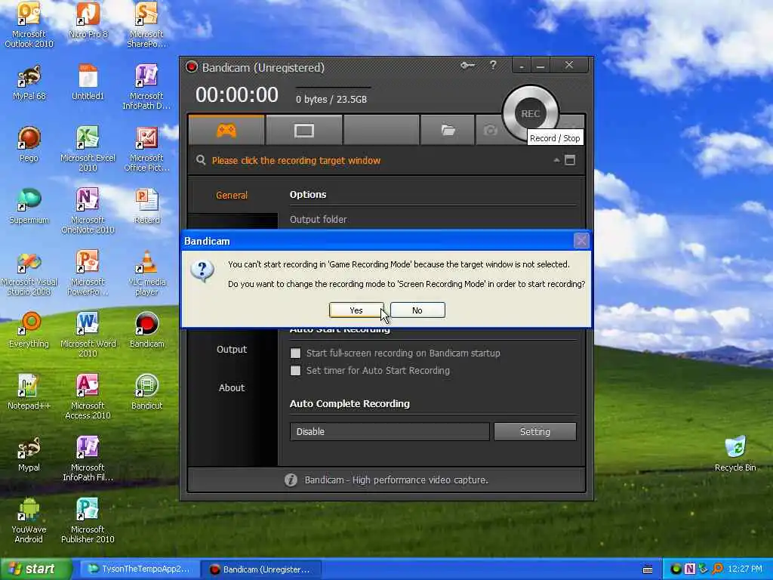
Task: Enable full-screen recording on Bandicam startup
Action: (295, 353)
